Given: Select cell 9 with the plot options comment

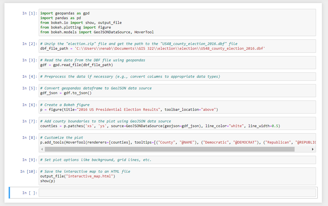Looking at the screenshot, I should point(177,160).
